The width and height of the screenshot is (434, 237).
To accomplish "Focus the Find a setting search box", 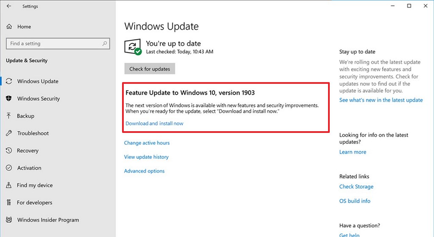I will [x=58, y=43].
